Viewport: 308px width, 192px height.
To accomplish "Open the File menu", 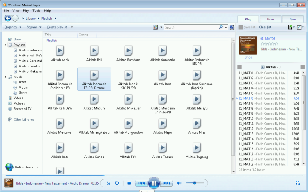I will 6,10.
